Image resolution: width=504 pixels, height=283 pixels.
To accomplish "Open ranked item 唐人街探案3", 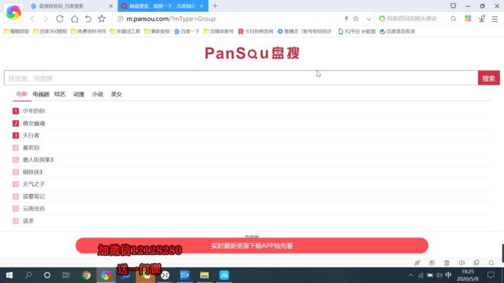I will tap(38, 160).
